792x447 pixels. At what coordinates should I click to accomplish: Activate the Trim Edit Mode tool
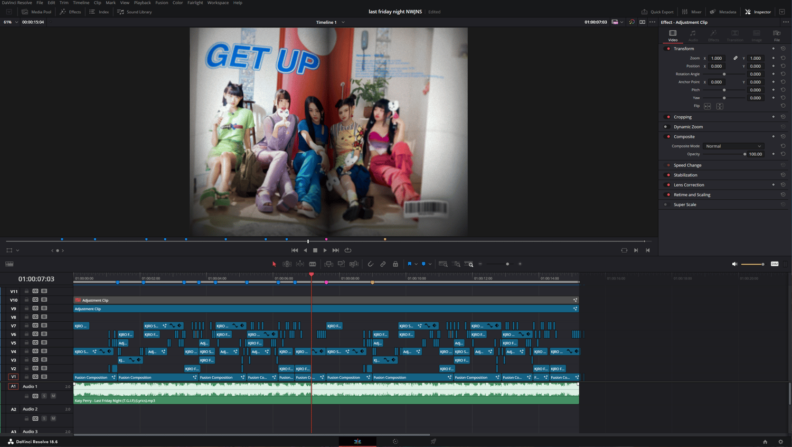click(x=287, y=264)
